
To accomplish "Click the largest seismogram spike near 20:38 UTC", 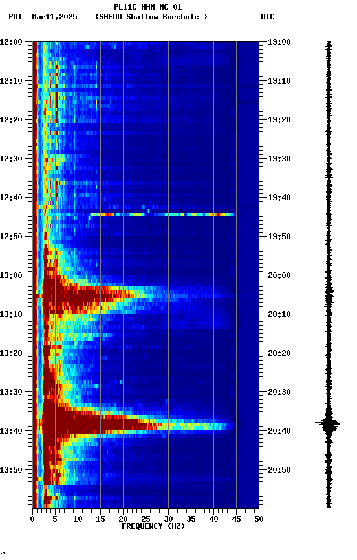I will tap(329, 423).
